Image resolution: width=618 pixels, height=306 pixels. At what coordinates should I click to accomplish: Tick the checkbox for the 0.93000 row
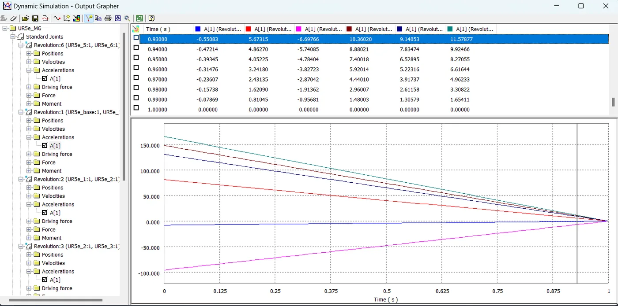pyautogui.click(x=136, y=37)
